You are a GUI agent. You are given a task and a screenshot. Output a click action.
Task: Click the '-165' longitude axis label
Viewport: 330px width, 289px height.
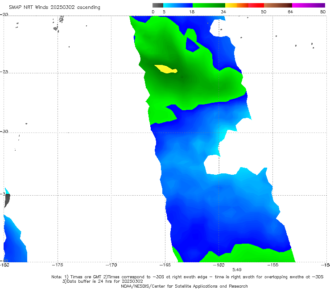[x=165, y=265]
